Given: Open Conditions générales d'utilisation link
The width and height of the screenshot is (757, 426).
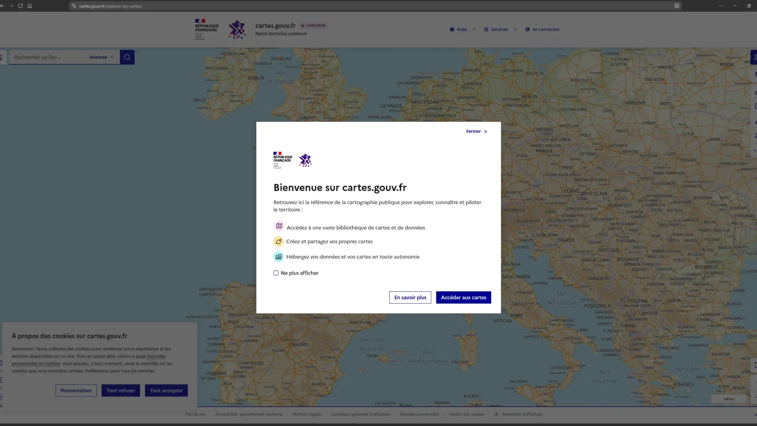Looking at the screenshot, I should pos(360,414).
